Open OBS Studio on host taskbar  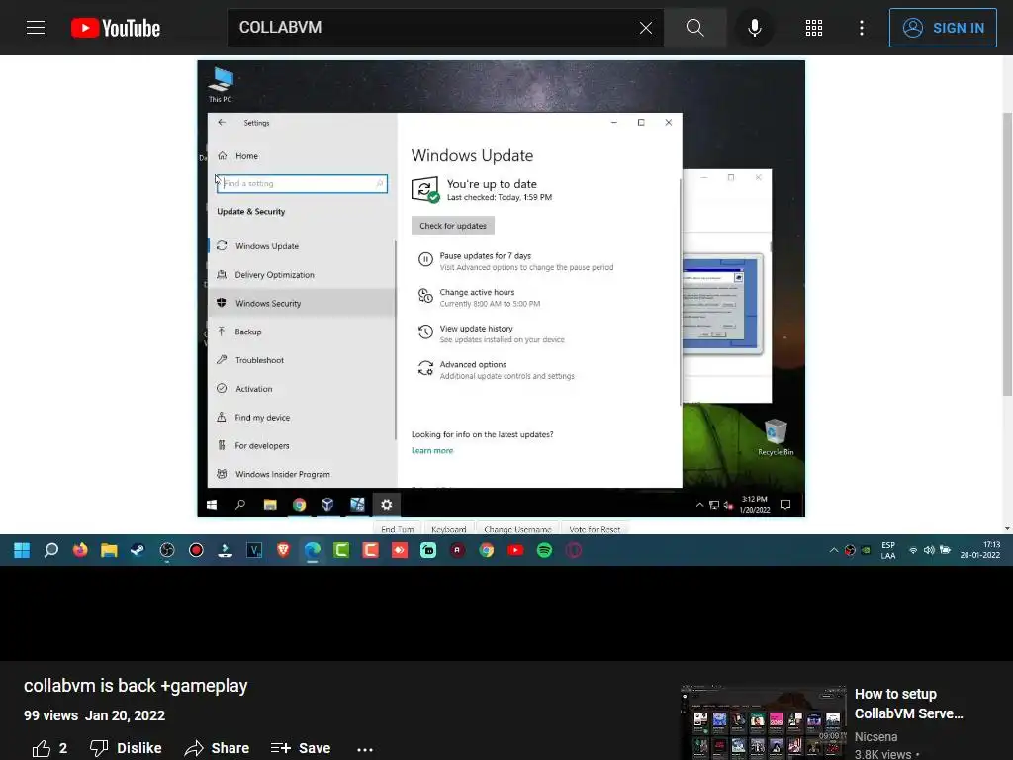(166, 550)
